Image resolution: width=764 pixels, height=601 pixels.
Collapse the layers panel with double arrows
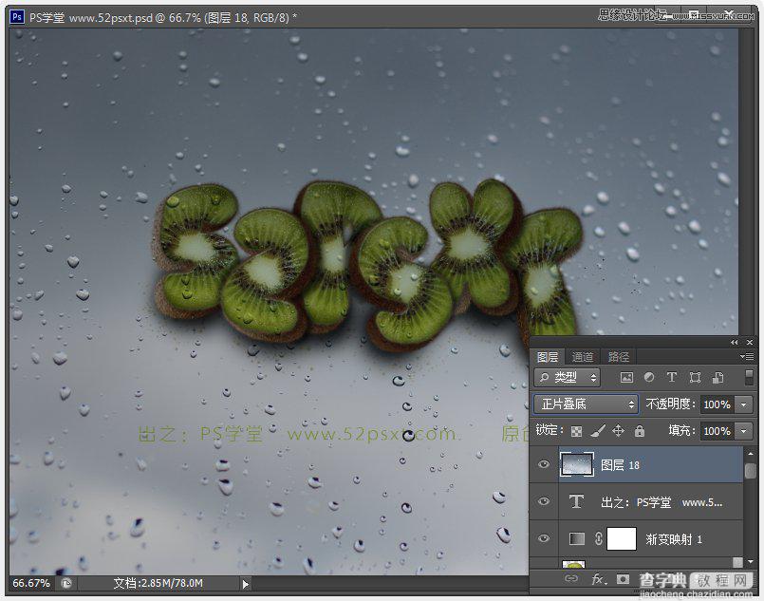pos(735,343)
